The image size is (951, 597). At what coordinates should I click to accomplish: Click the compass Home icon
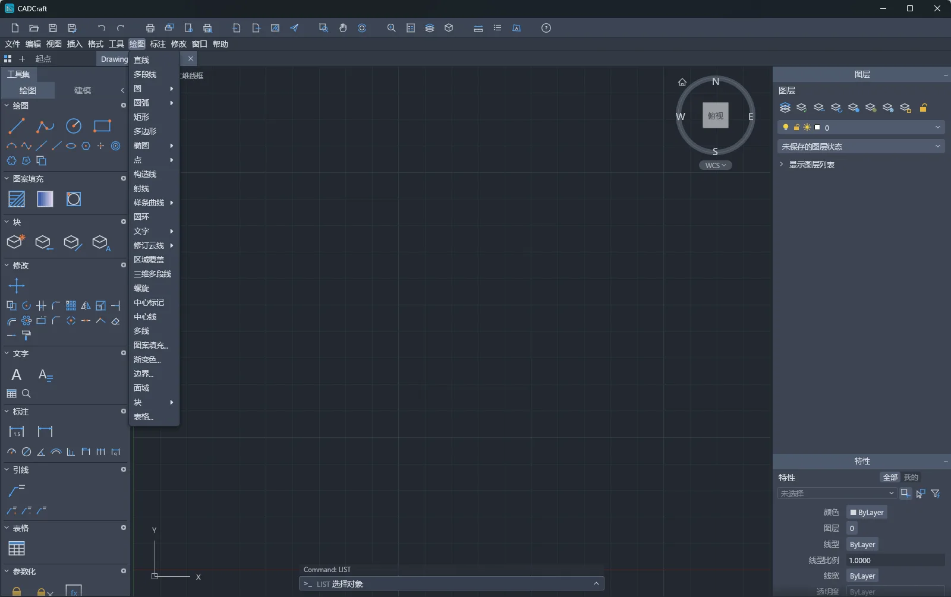[682, 82]
